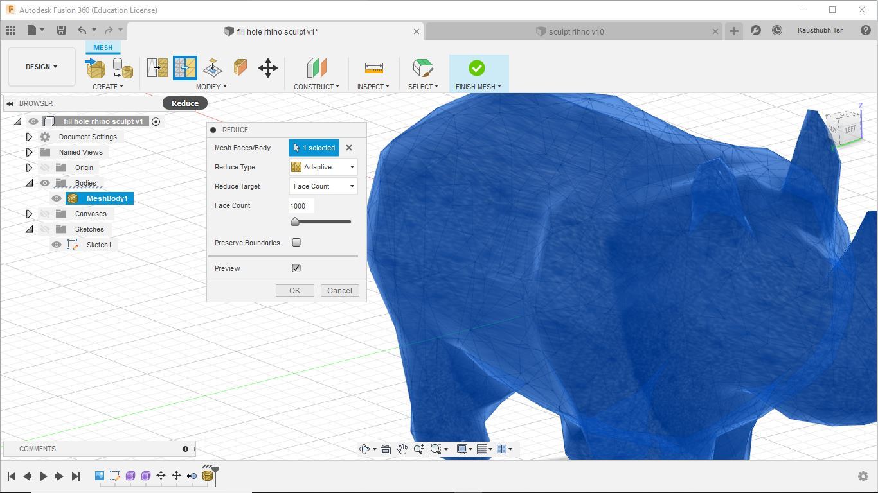
Task: Clear the mesh selection with X
Action: (x=349, y=148)
